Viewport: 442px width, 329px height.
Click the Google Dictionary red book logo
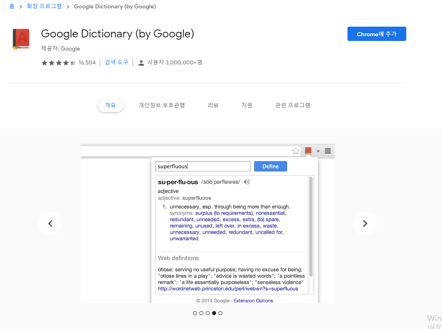click(x=21, y=39)
